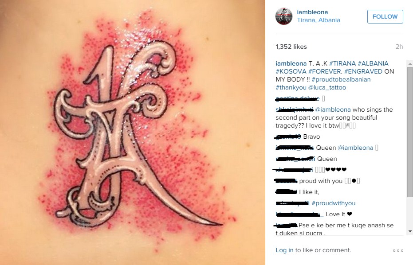Open the #proudwithyou hashtag in comments
The image size is (413, 265).
click(334, 203)
